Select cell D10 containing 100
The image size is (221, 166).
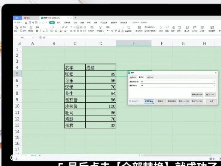coord(100,106)
